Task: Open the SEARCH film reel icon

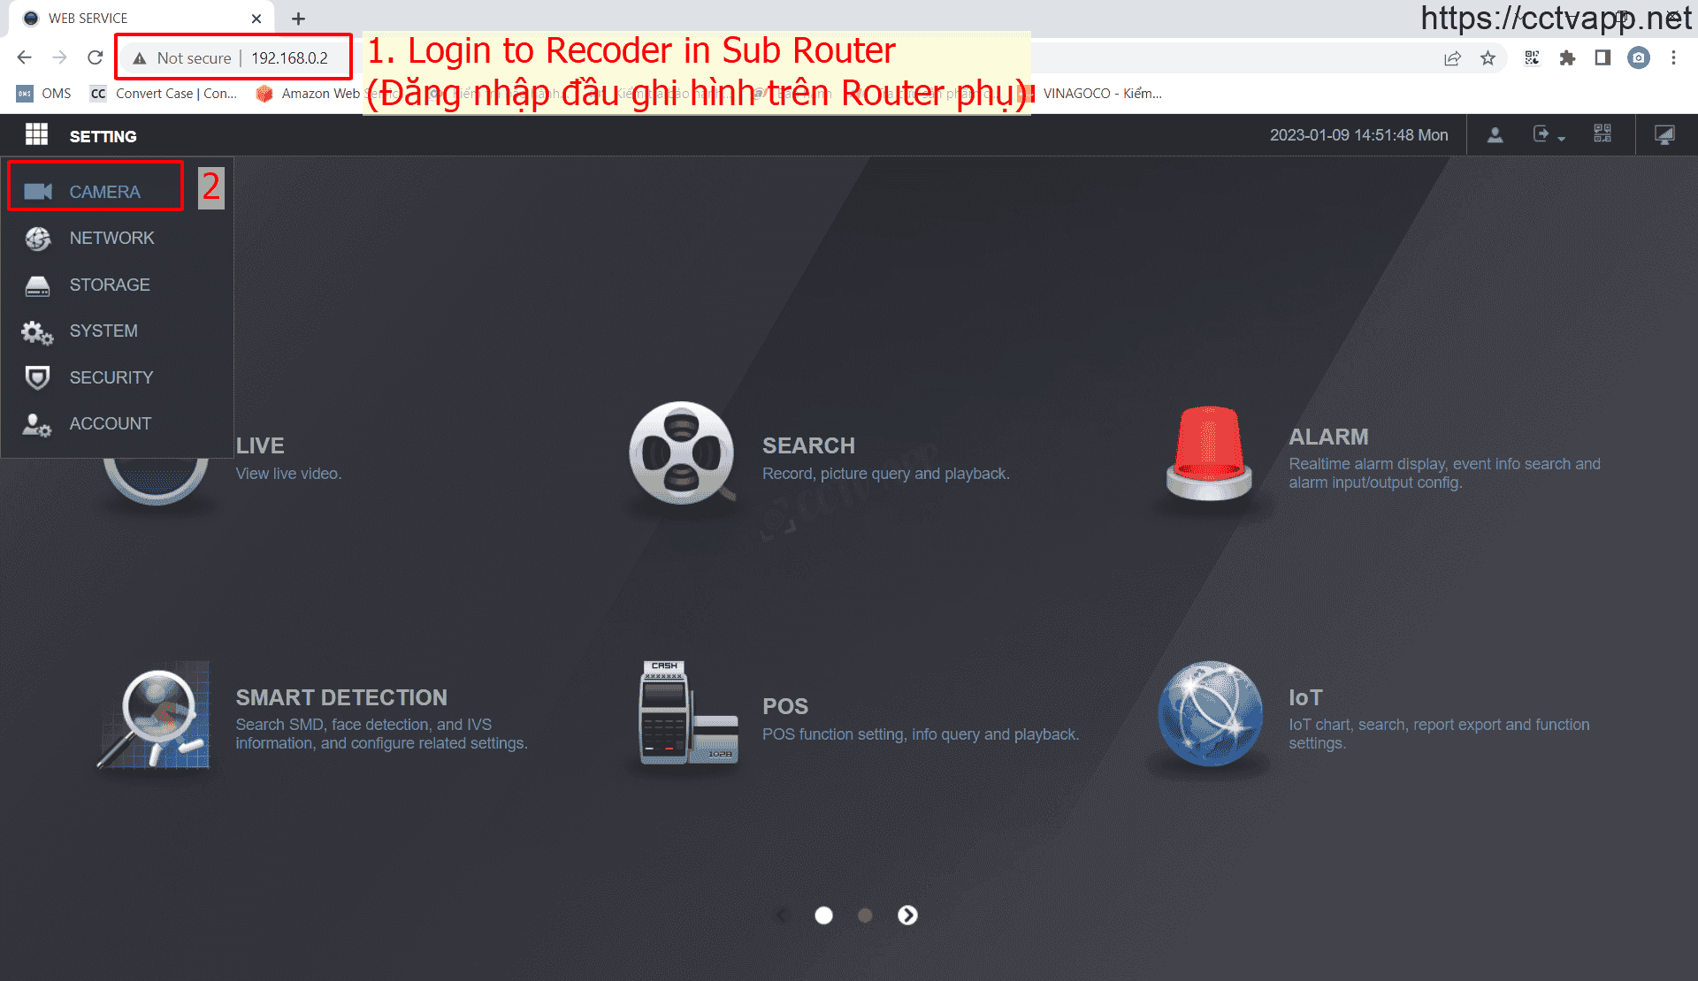Action: (681, 453)
